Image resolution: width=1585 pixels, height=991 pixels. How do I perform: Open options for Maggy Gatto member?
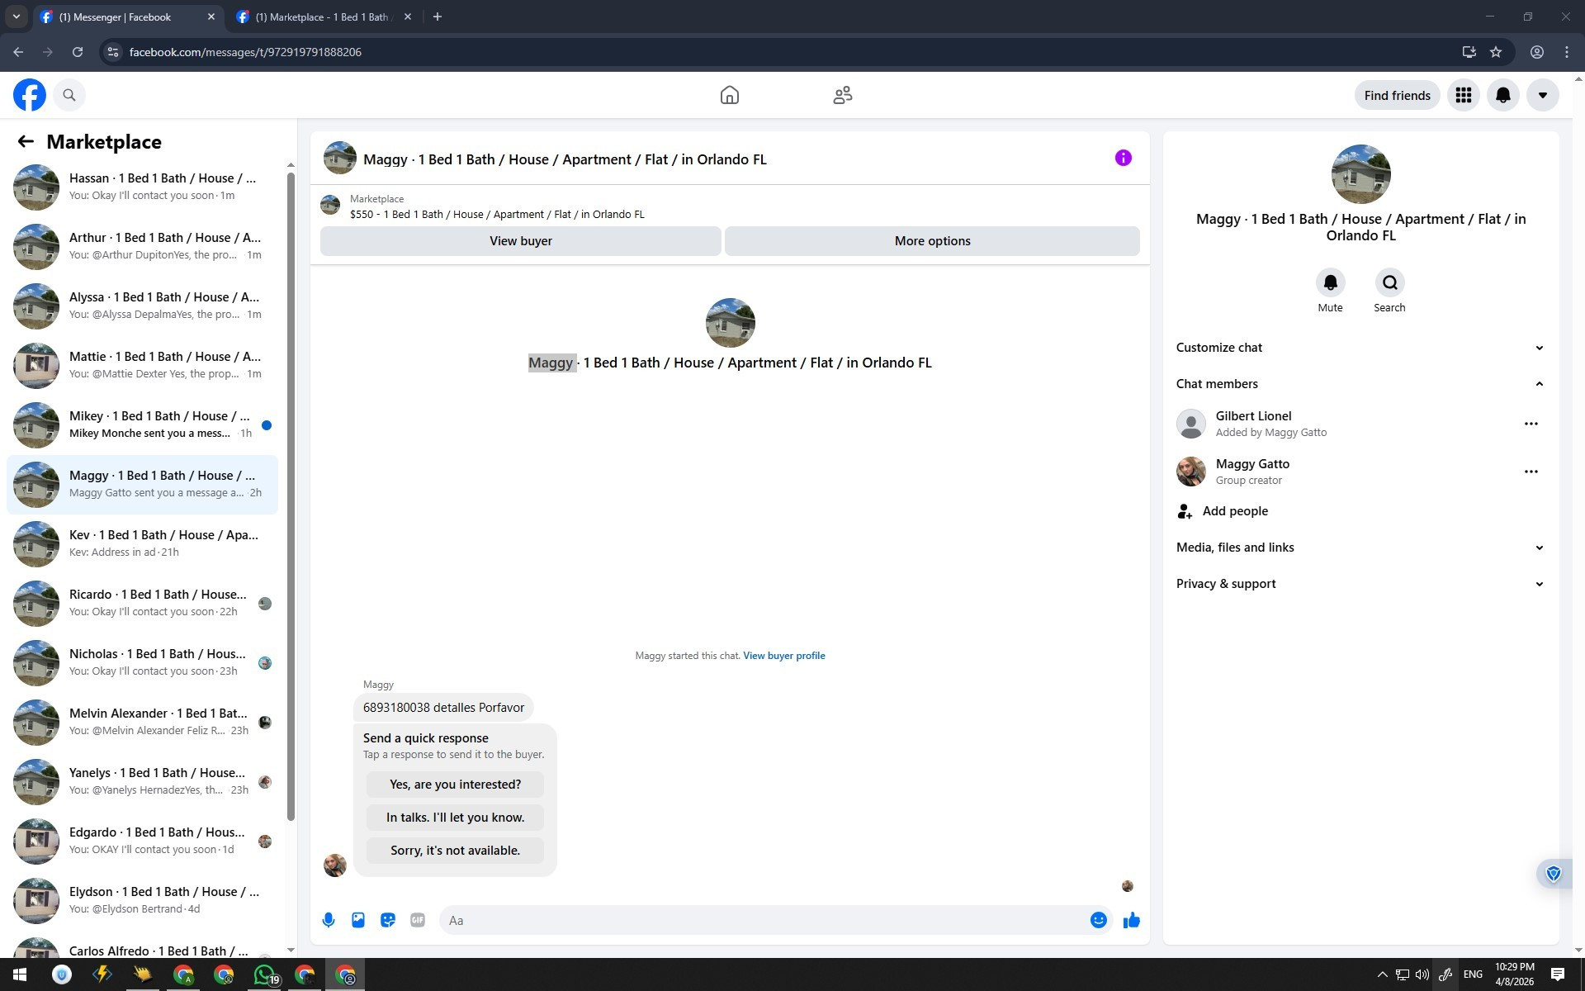point(1531,472)
